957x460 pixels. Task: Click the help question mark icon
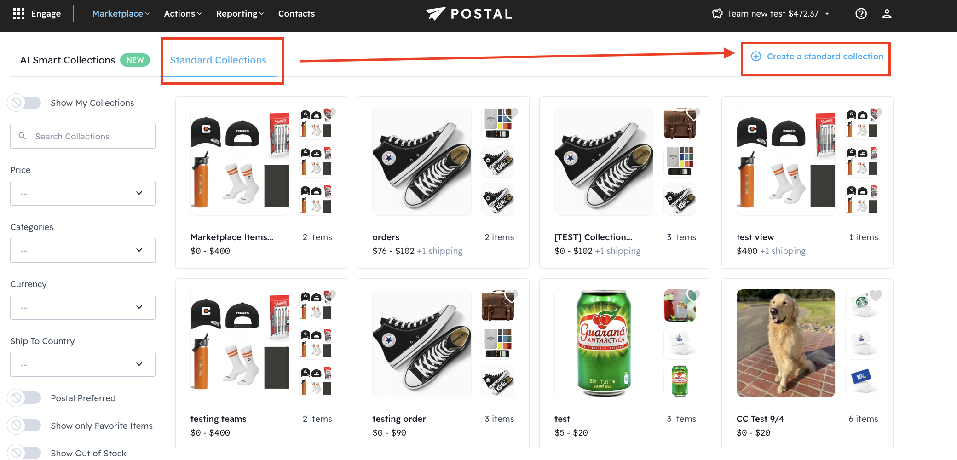point(861,14)
